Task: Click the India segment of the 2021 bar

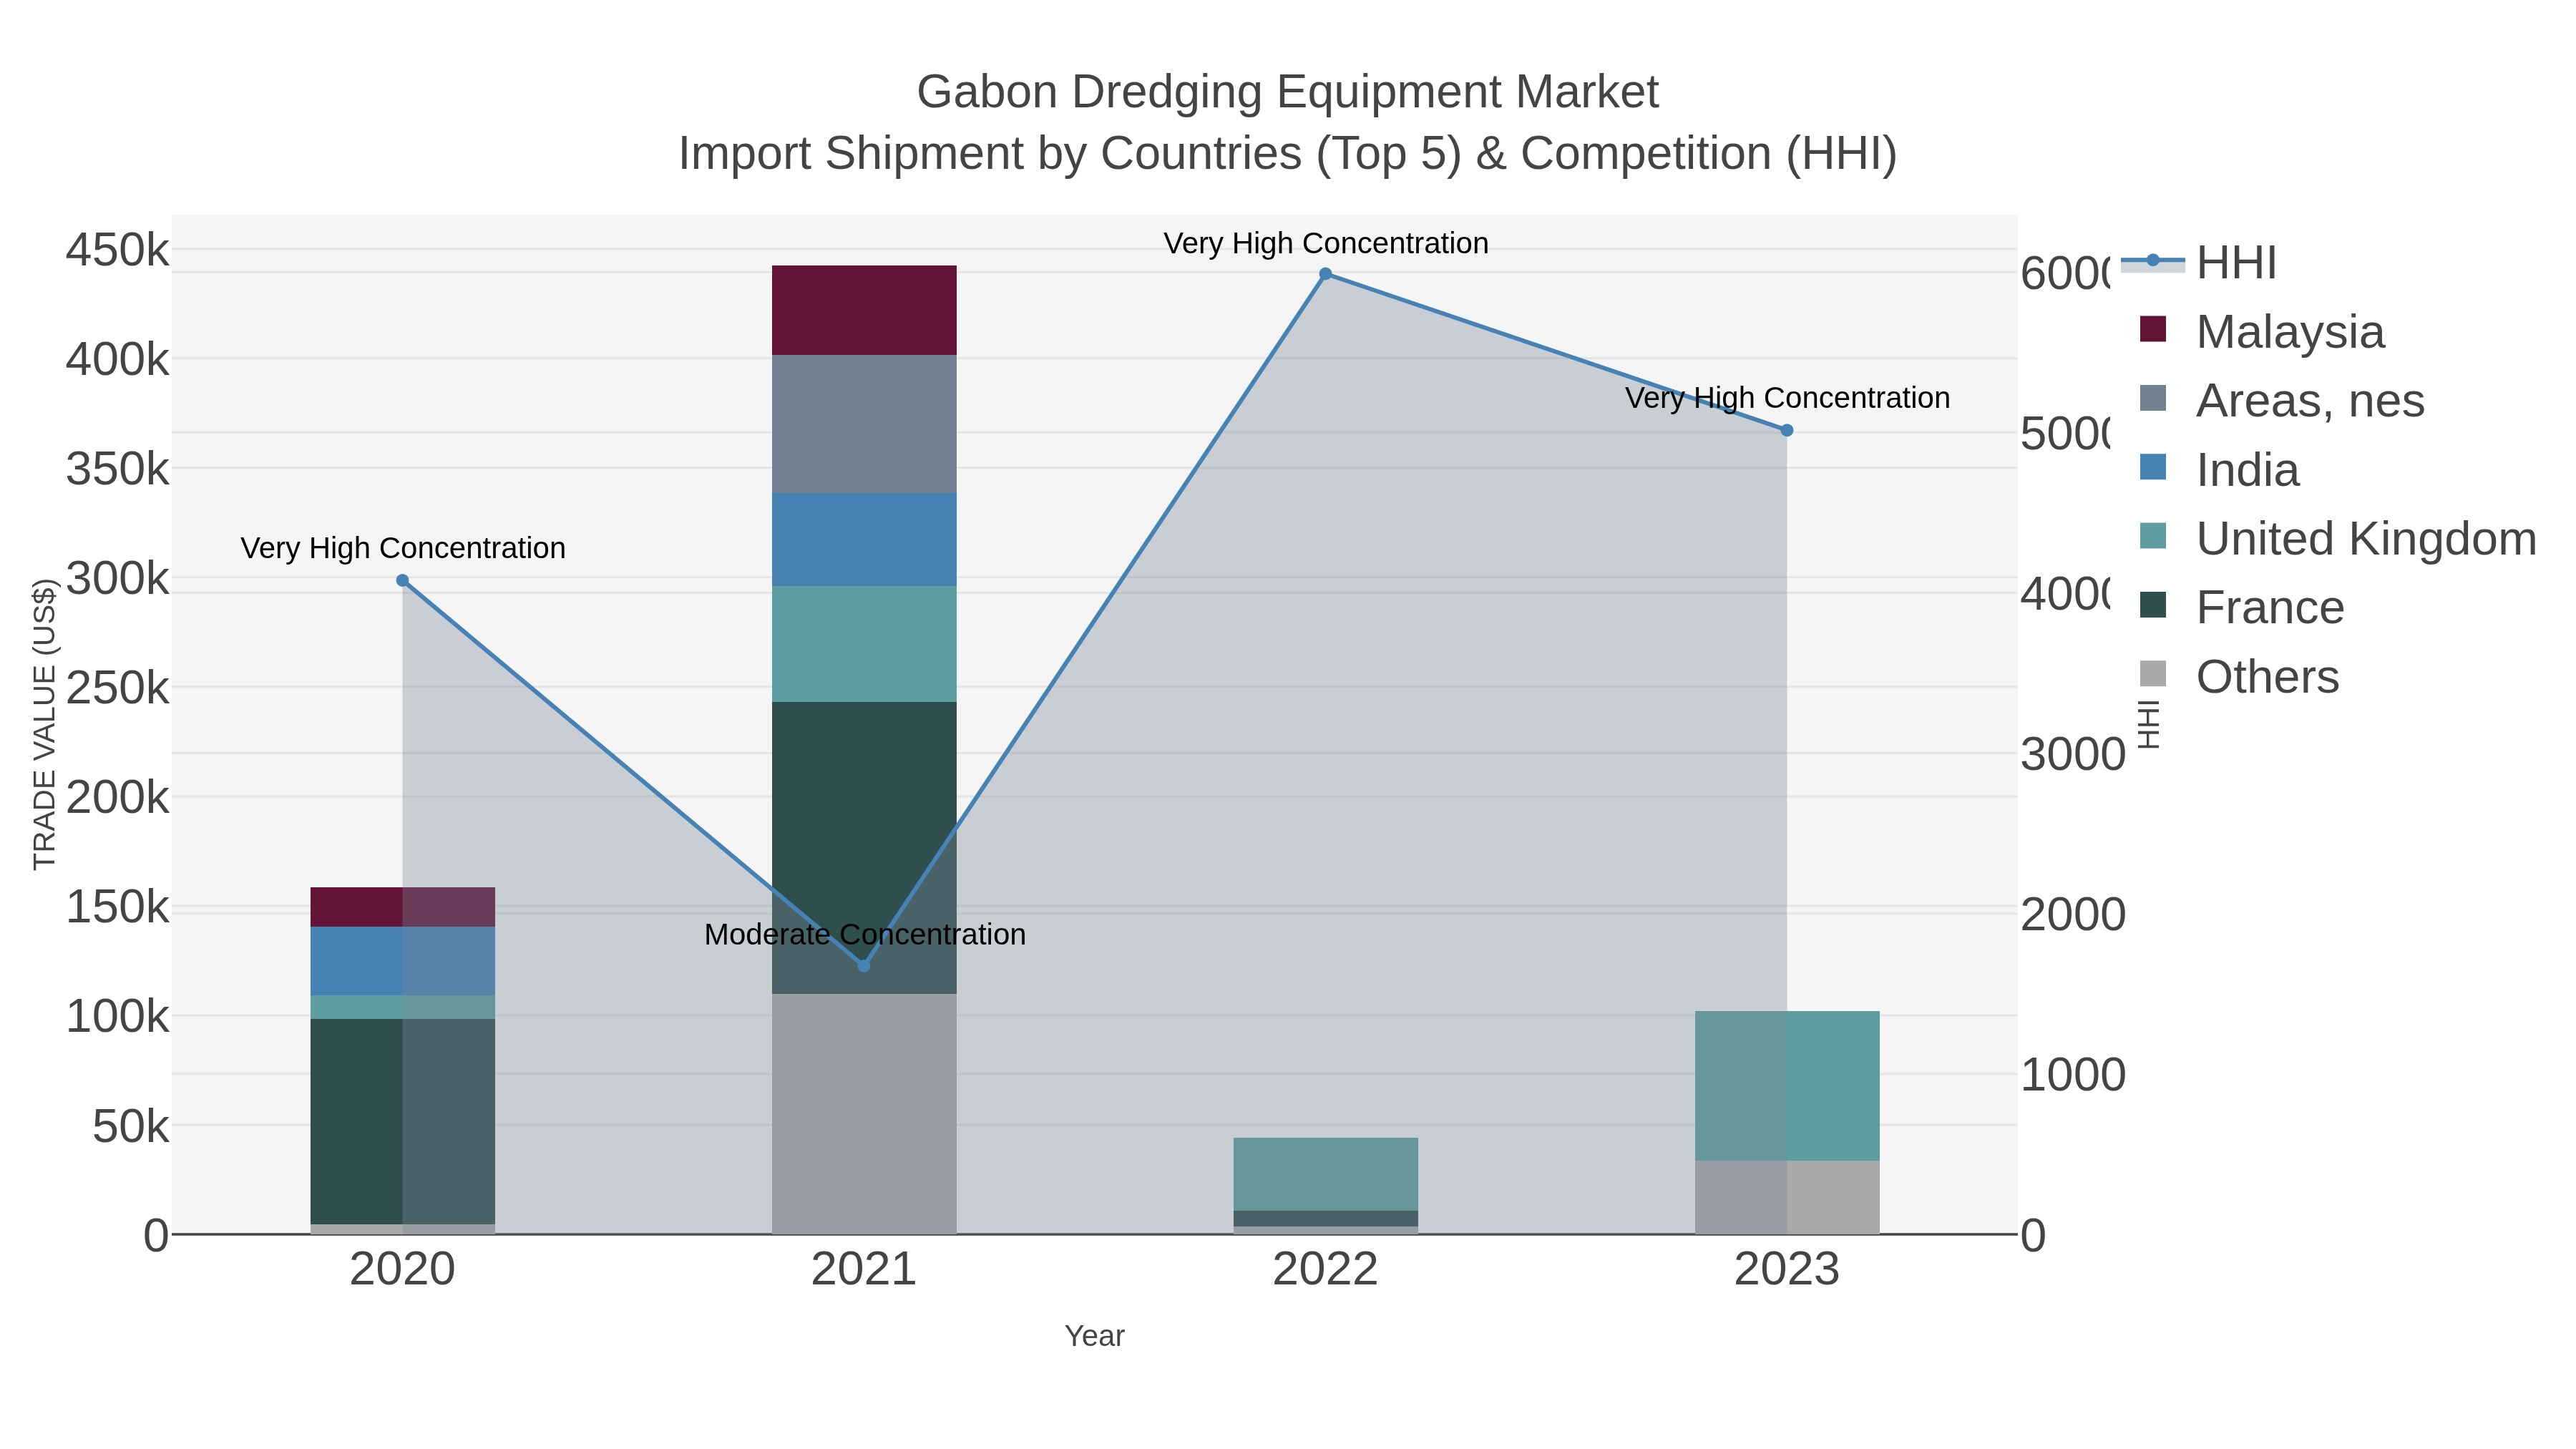Action: click(x=864, y=539)
